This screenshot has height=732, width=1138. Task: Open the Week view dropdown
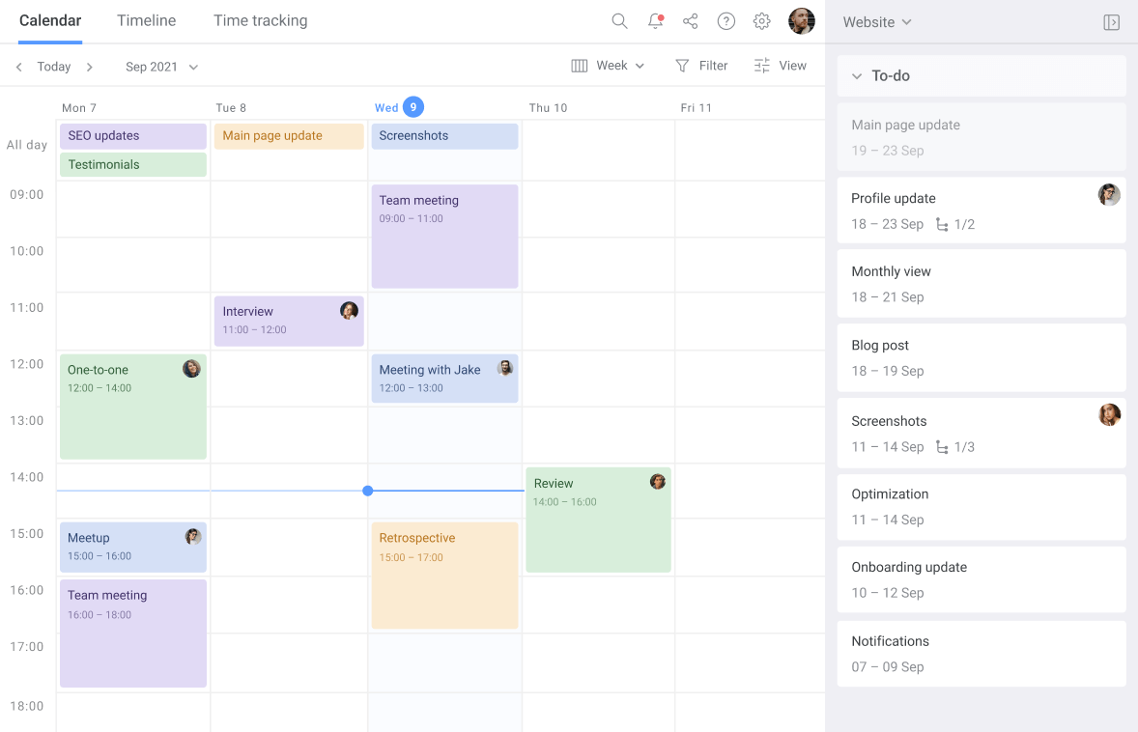point(608,66)
